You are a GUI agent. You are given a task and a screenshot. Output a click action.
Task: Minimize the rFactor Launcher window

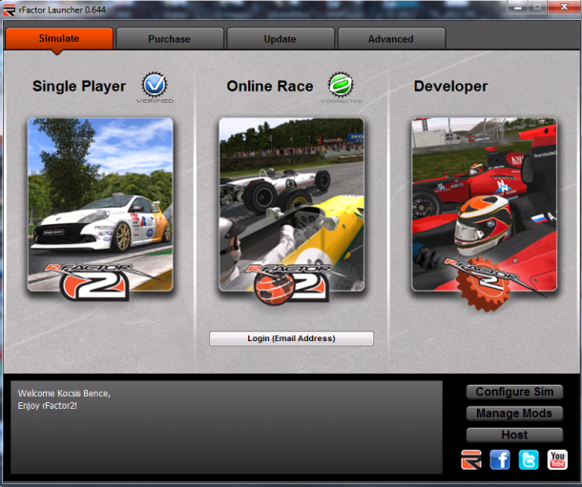coord(518,7)
